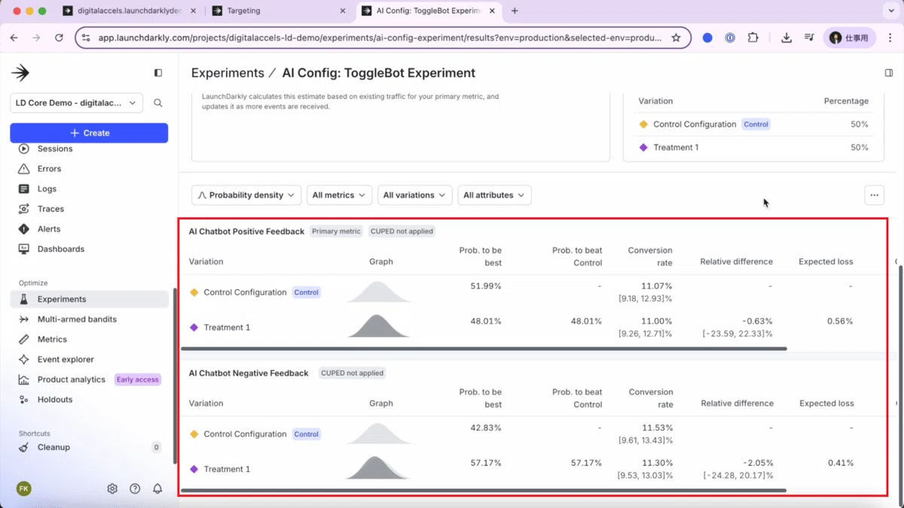
Task: Reload the page in the browser
Action: [x=59, y=38]
